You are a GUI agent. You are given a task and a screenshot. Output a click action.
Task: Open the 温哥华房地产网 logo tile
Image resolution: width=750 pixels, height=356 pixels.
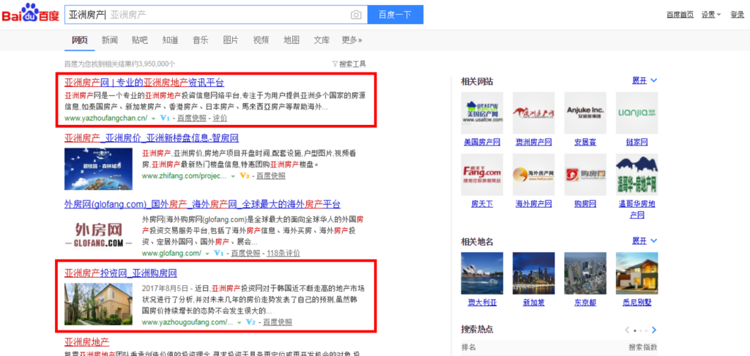click(x=636, y=174)
